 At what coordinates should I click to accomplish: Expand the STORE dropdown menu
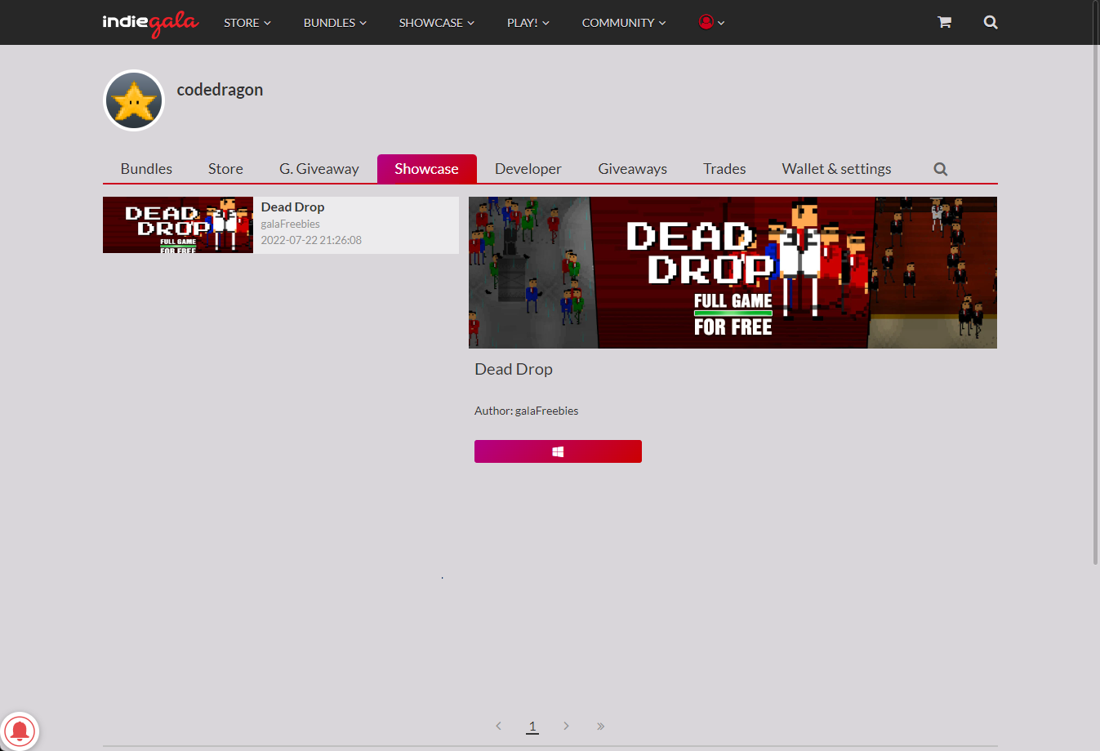coord(247,23)
